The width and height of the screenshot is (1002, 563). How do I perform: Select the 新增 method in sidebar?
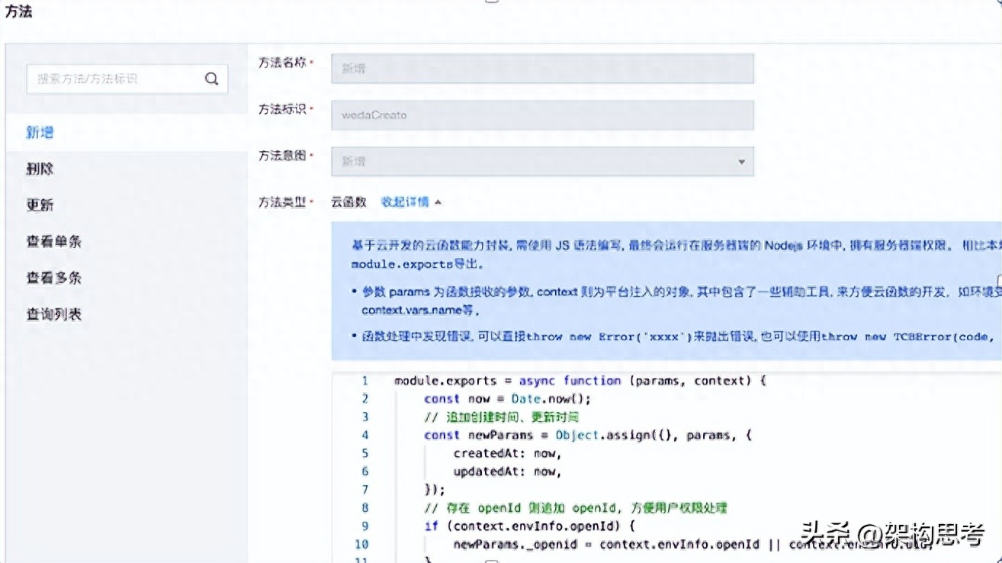point(40,132)
